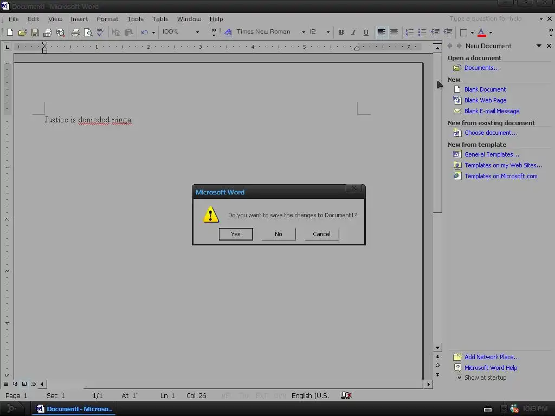Run Spelling and Grammar check icon
Image resolution: width=555 pixels, height=416 pixels.
100,32
